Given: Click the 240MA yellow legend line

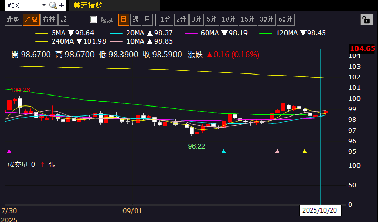Looking at the screenshot, I should point(41,41).
